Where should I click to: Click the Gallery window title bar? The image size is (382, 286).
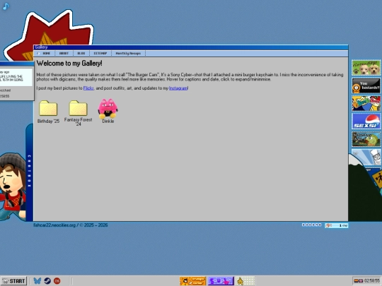point(191,47)
